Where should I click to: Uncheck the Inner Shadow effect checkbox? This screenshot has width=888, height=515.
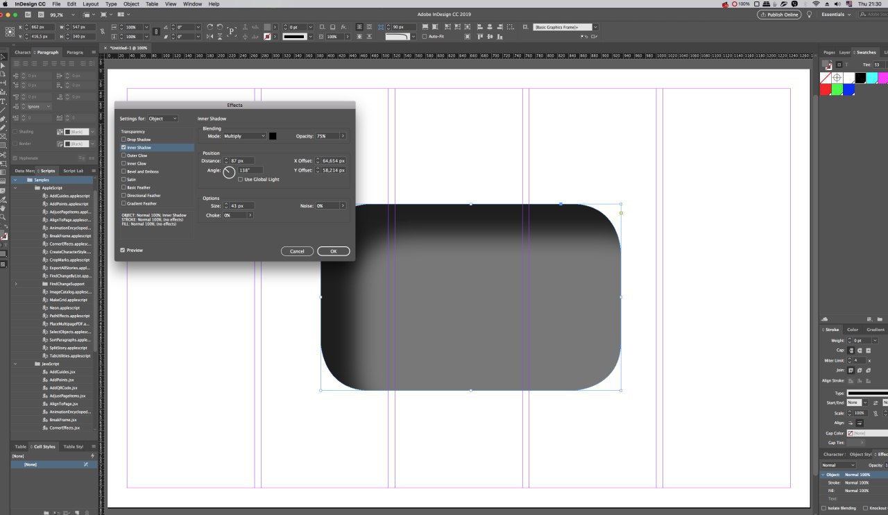click(123, 148)
